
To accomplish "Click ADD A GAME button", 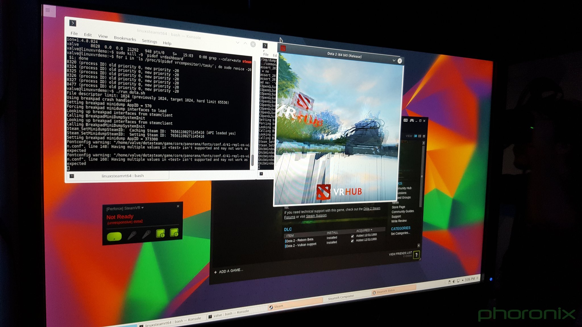I will pyautogui.click(x=228, y=271).
